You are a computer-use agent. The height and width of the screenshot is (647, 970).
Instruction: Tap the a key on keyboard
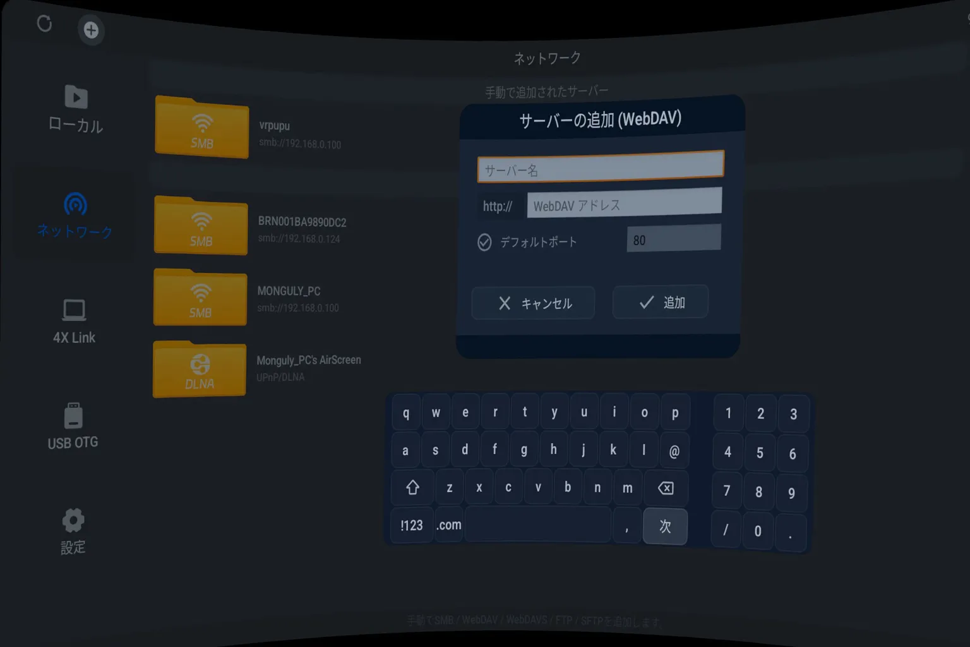pos(405,450)
